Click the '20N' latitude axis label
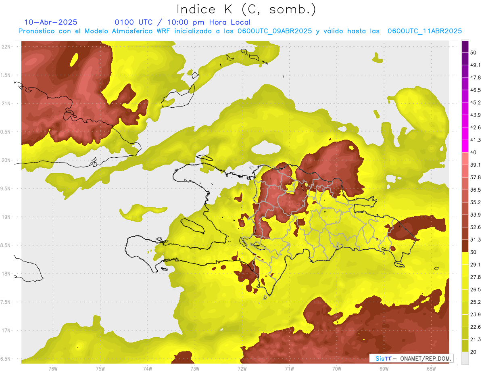This screenshot has width=484, height=374. click(x=7, y=160)
